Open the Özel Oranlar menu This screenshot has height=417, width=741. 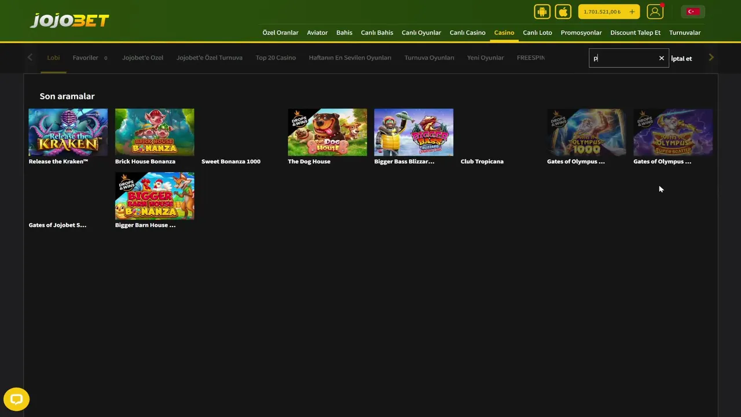pos(280,32)
